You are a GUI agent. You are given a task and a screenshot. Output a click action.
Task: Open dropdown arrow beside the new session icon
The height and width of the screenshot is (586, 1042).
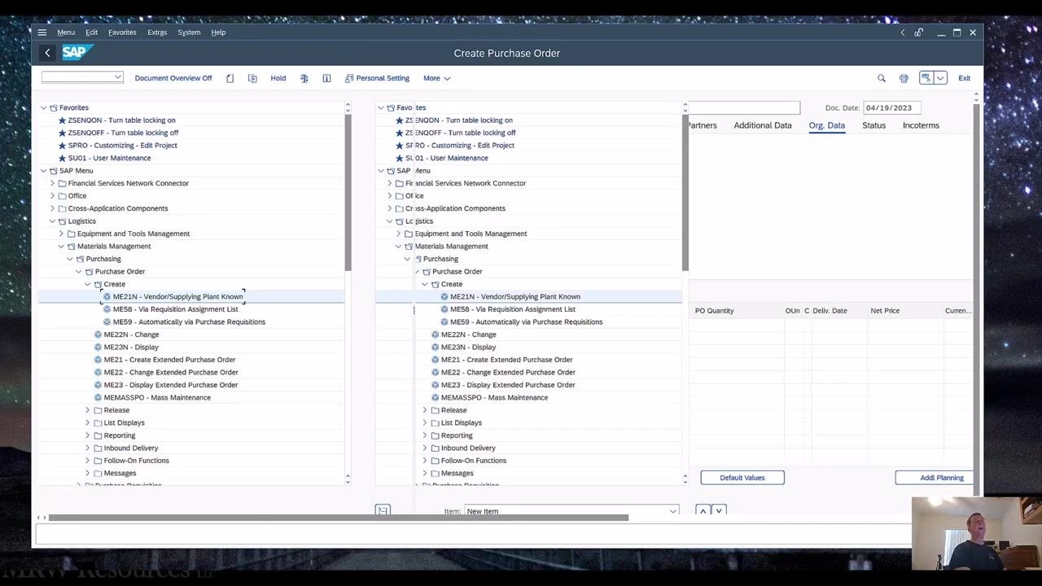coord(940,77)
